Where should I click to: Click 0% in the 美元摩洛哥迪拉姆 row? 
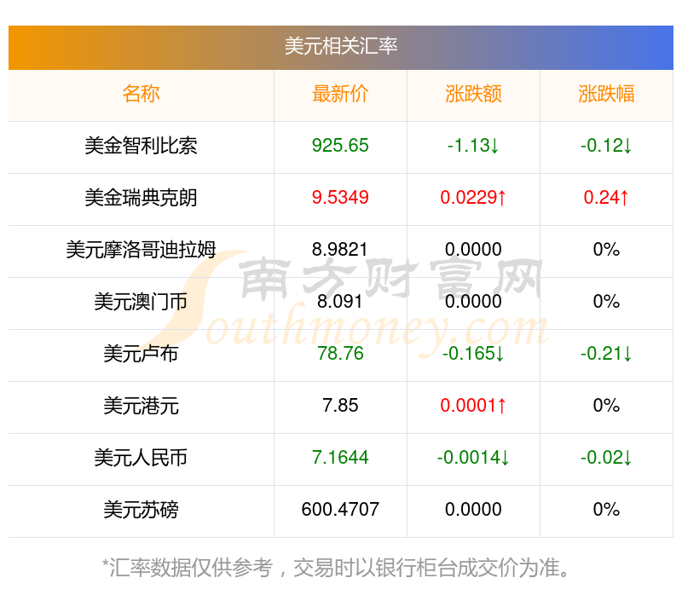(606, 249)
